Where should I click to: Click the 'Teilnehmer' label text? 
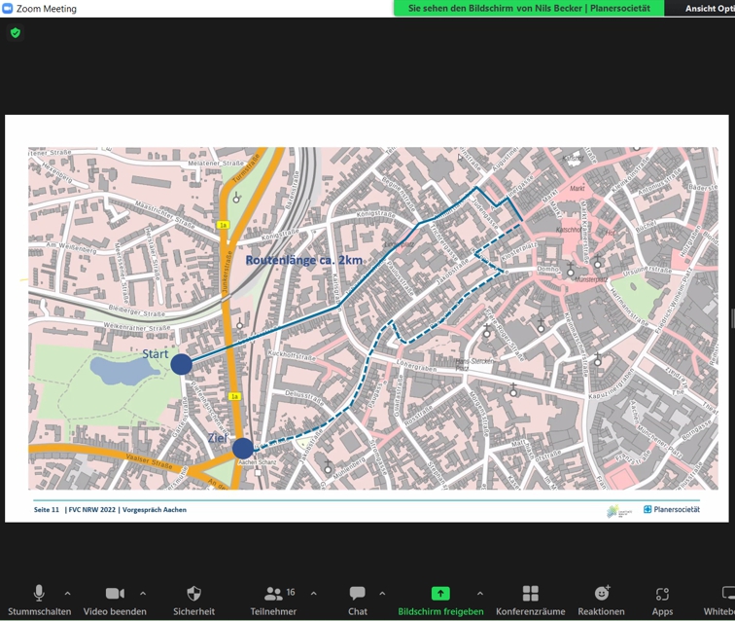click(273, 611)
